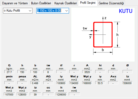Click the empty AG field
This screenshot has height=99, width=138.
point(48,83)
